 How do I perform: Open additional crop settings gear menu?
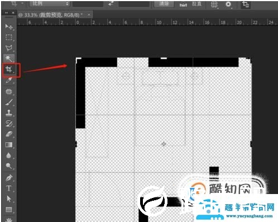click(228, 4)
